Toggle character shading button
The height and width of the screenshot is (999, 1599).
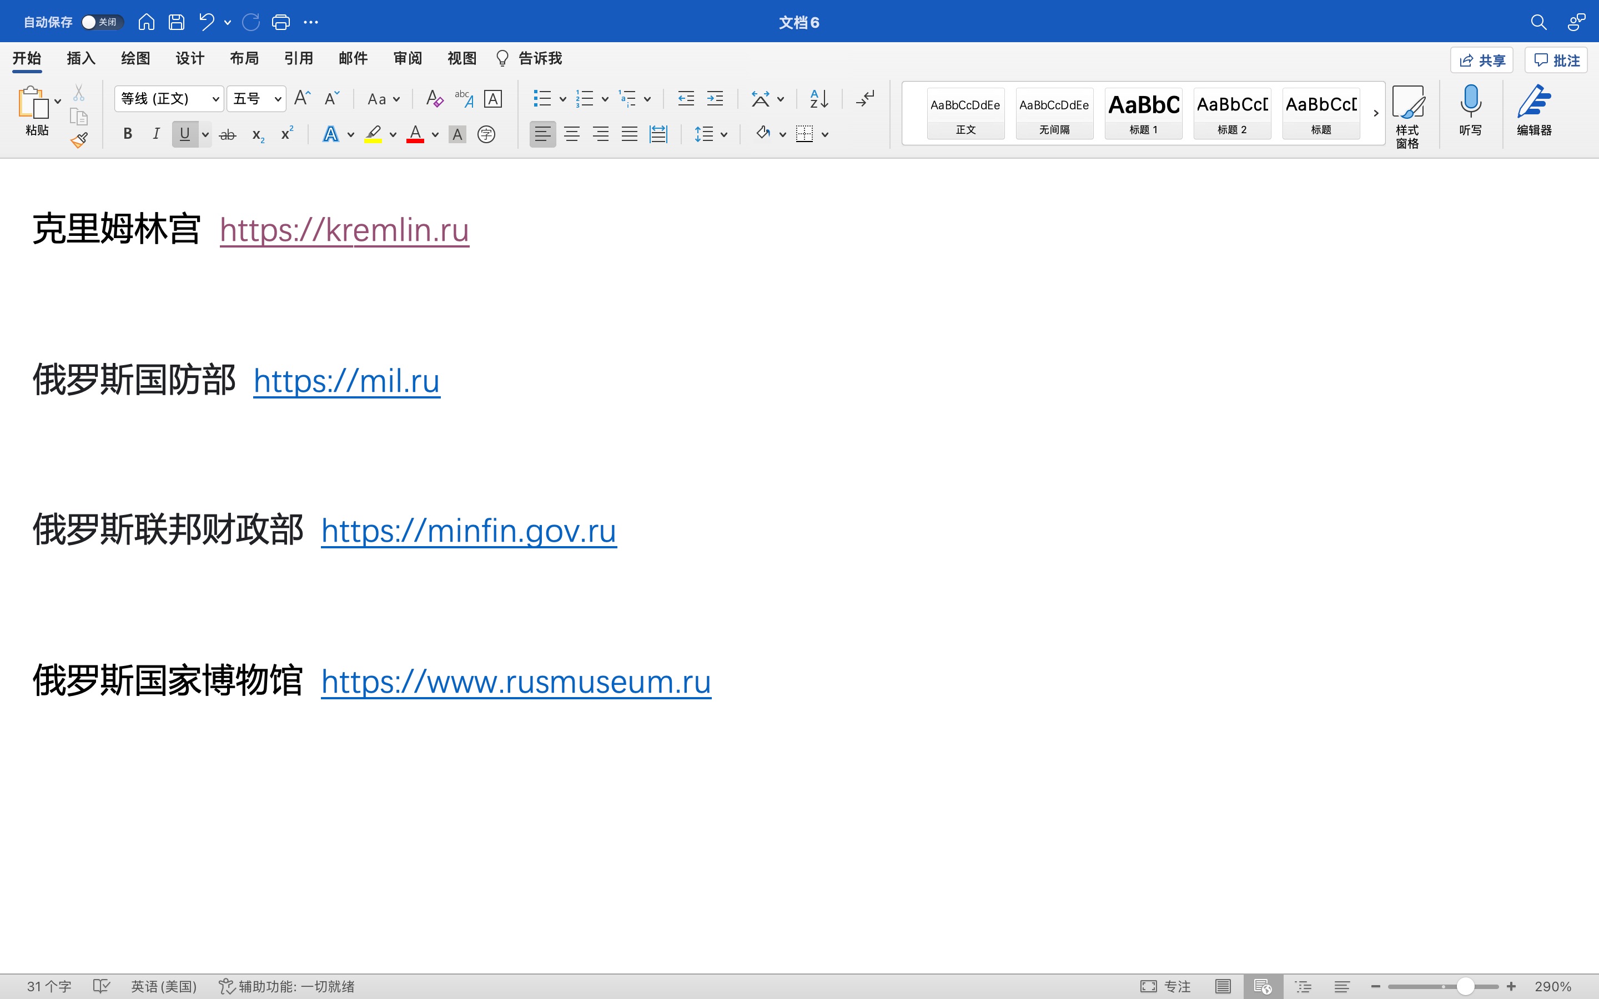457,135
